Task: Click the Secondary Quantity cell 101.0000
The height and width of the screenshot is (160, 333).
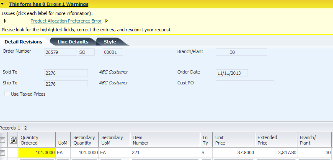Action: point(85,152)
